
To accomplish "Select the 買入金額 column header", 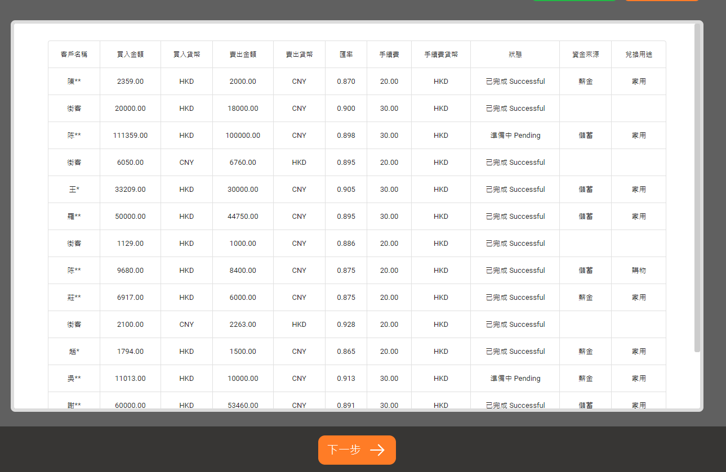I will (130, 55).
